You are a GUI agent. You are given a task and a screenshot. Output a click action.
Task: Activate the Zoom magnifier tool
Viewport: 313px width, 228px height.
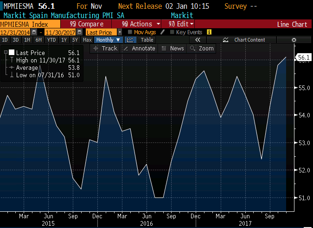point(202,49)
